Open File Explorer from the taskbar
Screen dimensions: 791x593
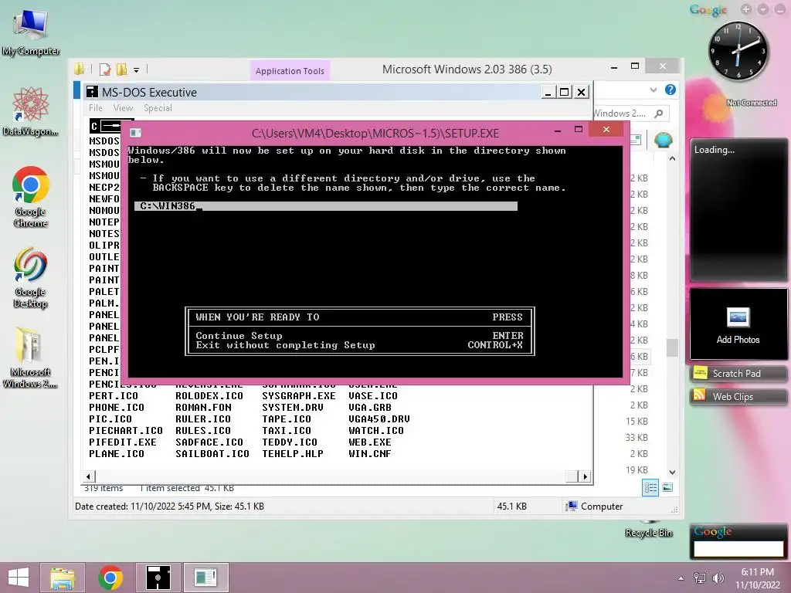(x=63, y=578)
